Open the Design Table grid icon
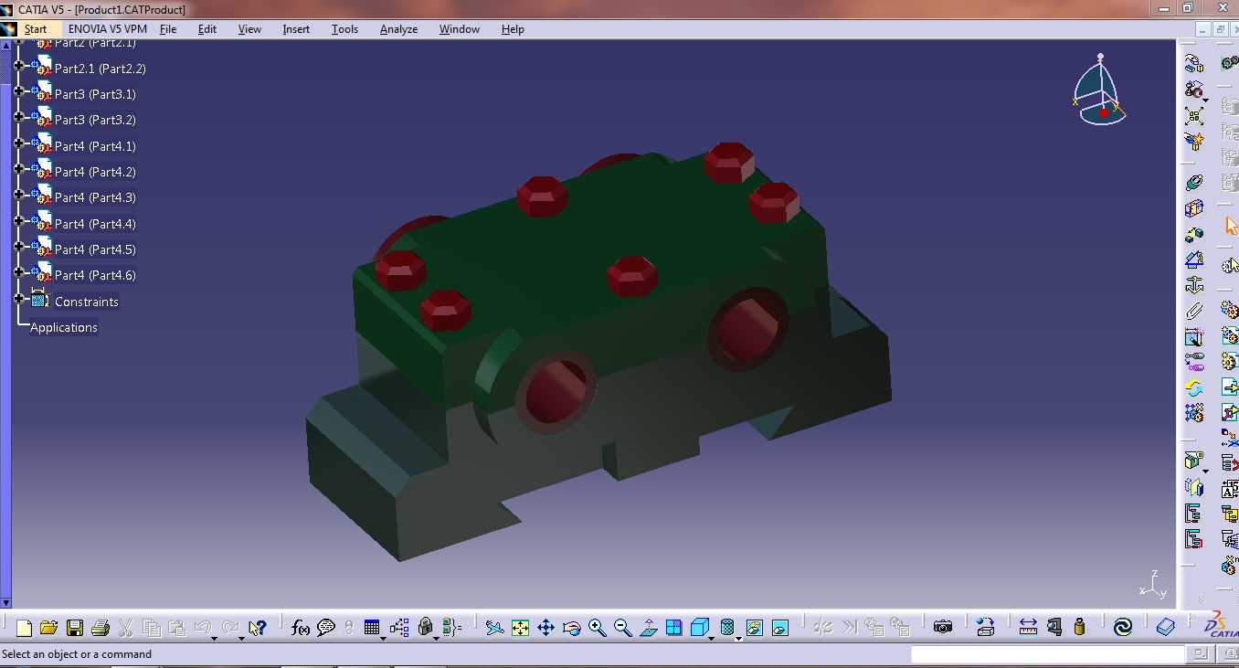This screenshot has width=1239, height=668. [372, 628]
